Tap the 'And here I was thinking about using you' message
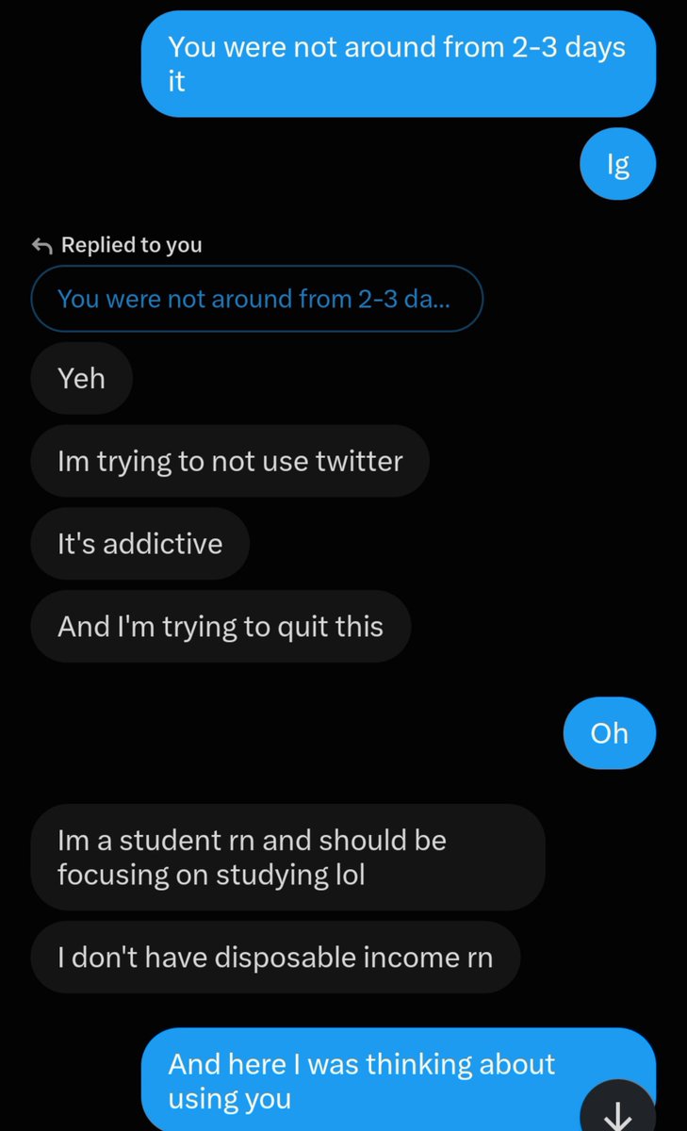The image size is (687, 1131). (398, 1080)
